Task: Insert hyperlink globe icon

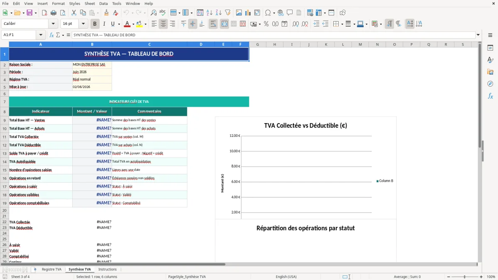Action: [x=281, y=13]
